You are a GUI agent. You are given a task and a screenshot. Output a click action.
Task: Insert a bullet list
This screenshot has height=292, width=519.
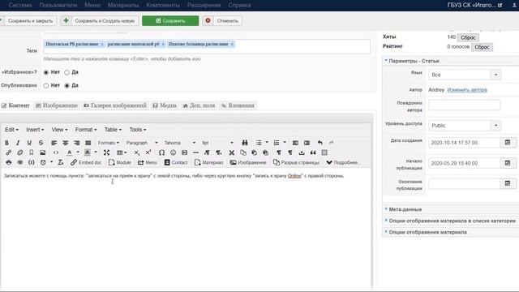(259, 143)
